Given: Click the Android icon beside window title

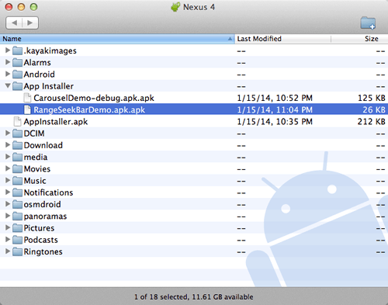Looking at the screenshot, I should 175,7.
